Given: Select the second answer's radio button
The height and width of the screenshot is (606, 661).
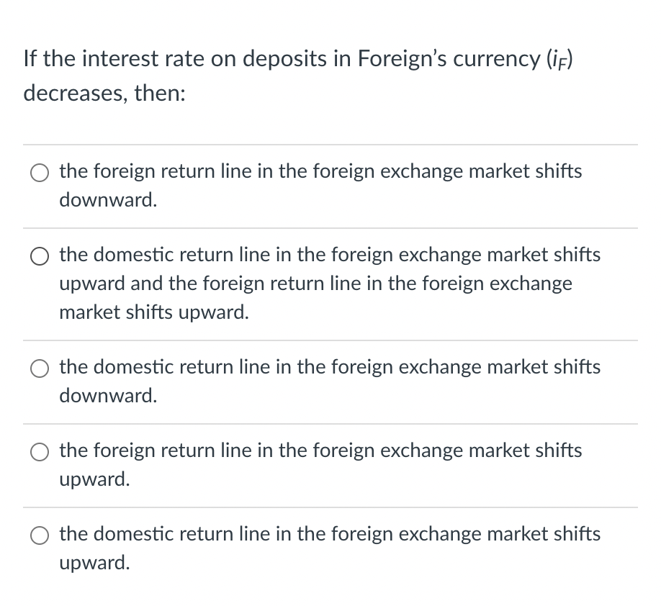Looking at the screenshot, I should (40, 256).
